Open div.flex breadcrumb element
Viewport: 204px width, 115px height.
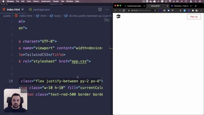(90, 16)
